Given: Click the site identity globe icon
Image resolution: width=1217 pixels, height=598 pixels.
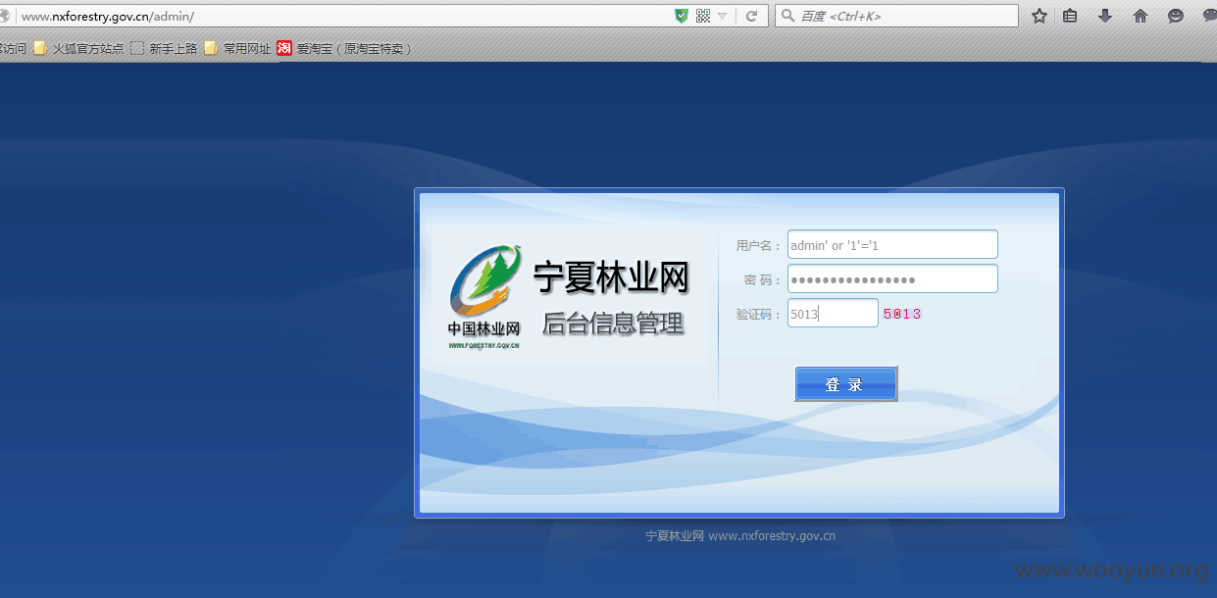Looking at the screenshot, I should tap(3, 16).
